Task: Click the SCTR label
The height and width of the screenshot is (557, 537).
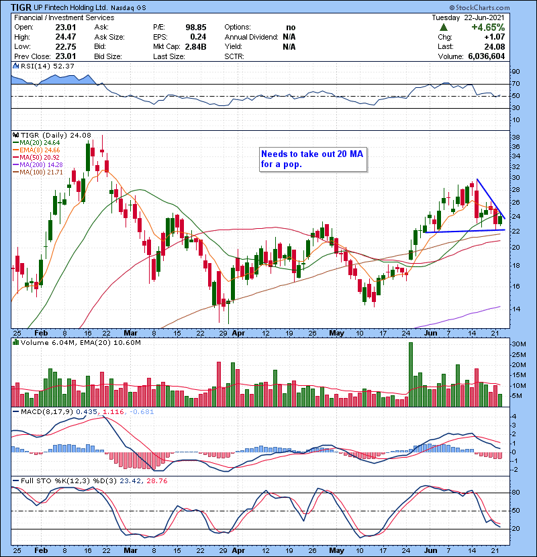Action: (234, 56)
